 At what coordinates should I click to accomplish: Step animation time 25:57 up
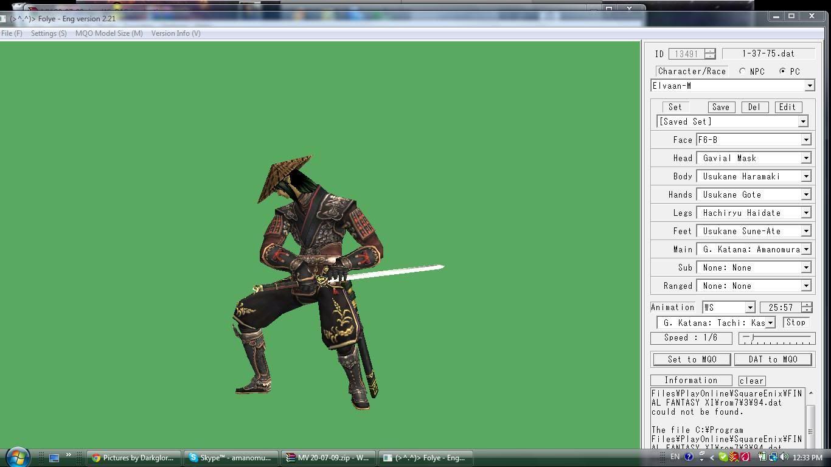(x=807, y=305)
